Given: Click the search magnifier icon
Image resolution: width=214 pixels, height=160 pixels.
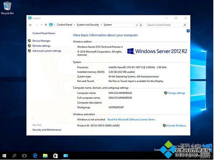Looking at the screenshot, I should 185,25.
